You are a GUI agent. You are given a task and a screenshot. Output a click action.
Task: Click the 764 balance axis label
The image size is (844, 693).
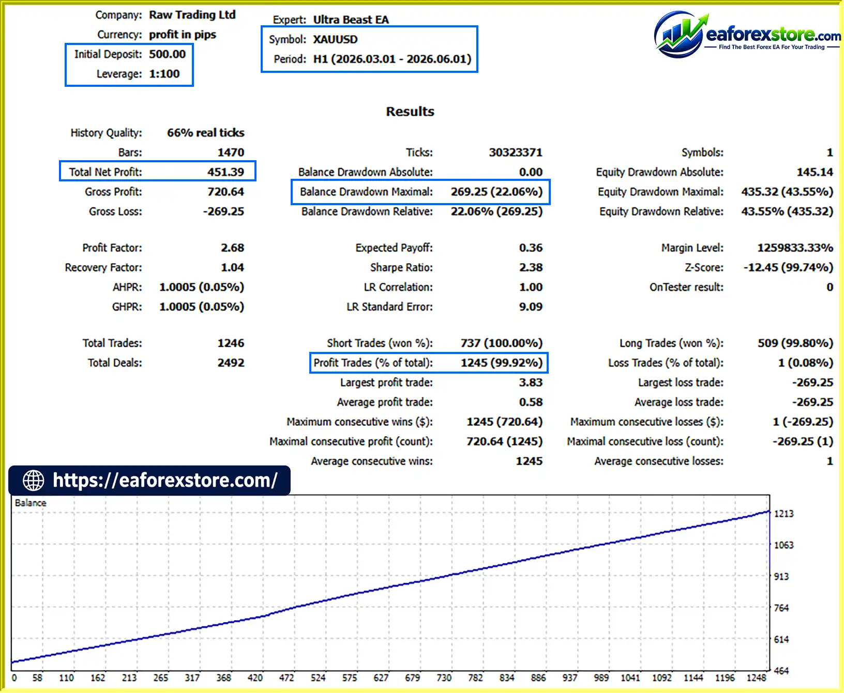pos(781,608)
